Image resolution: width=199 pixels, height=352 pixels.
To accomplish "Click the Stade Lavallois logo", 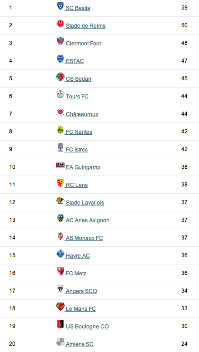I will pos(60,200).
